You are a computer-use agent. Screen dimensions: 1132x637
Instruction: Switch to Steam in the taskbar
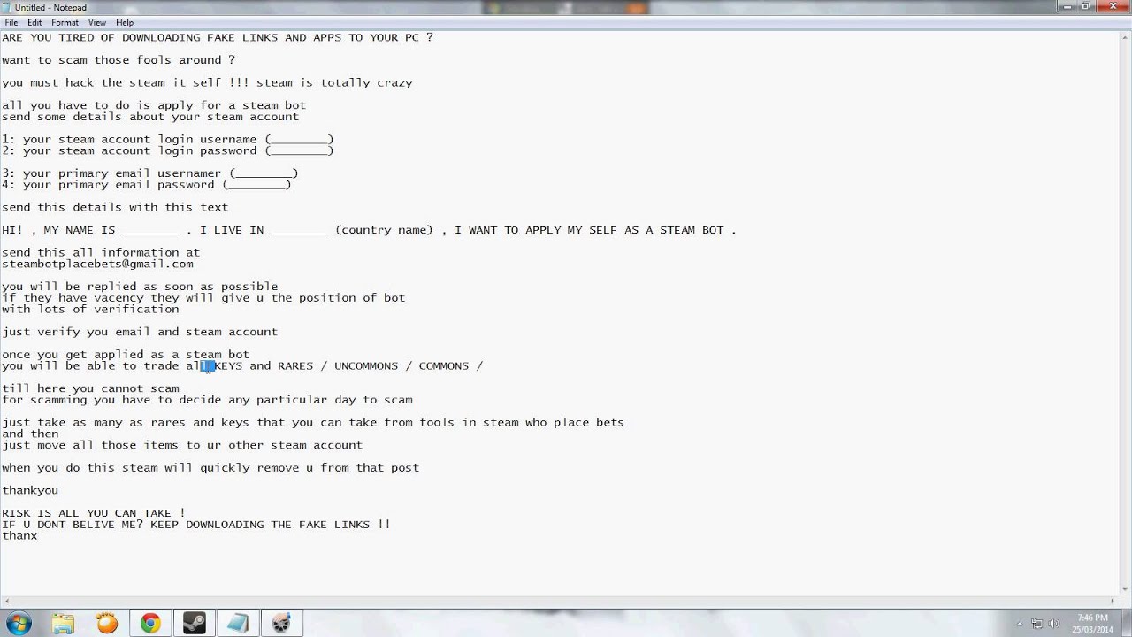pyautogui.click(x=194, y=623)
